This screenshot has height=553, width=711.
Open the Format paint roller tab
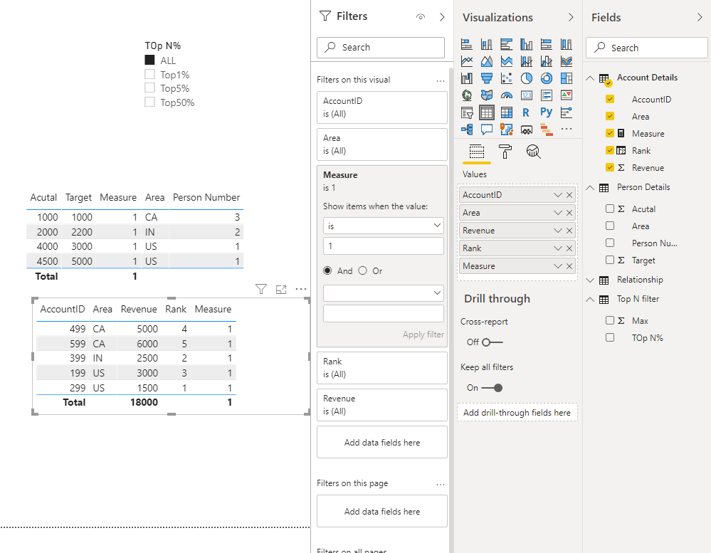tap(505, 152)
